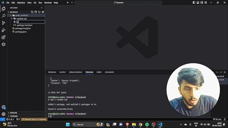Collapse all folders in Explorer
Image resolution: width=228 pixels, height=128 pixels.
click(x=43, y=12)
